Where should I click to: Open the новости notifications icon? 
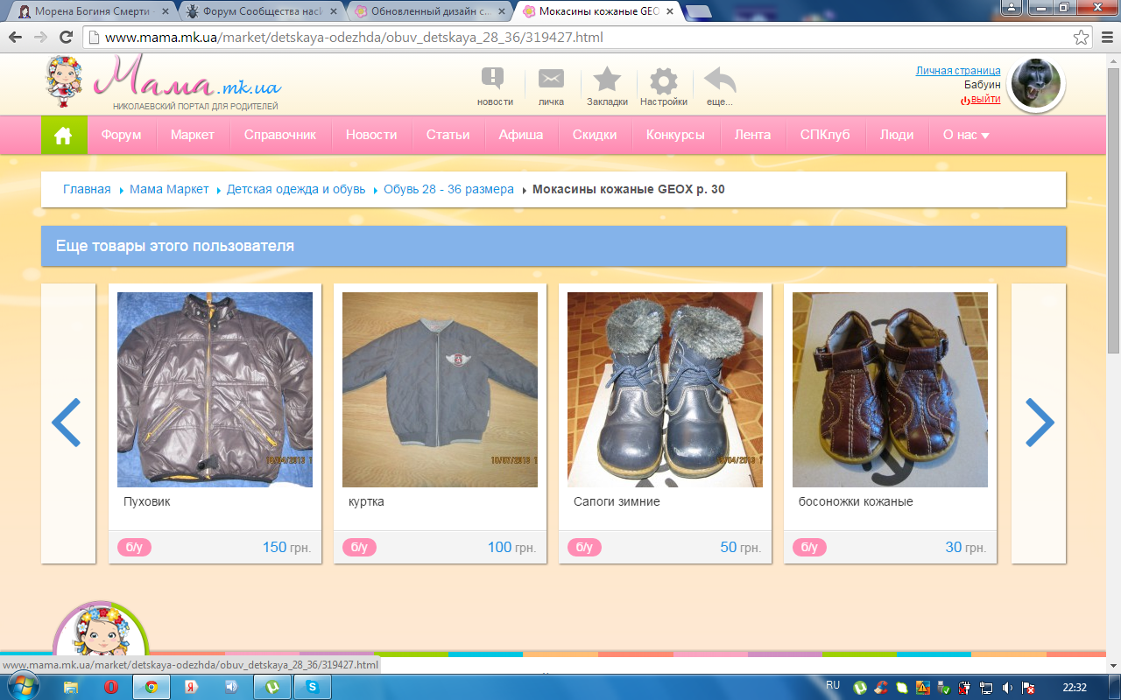pyautogui.click(x=494, y=80)
